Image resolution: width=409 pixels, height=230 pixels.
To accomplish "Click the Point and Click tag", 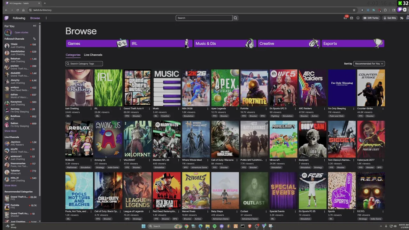I will (x=337, y=116).
